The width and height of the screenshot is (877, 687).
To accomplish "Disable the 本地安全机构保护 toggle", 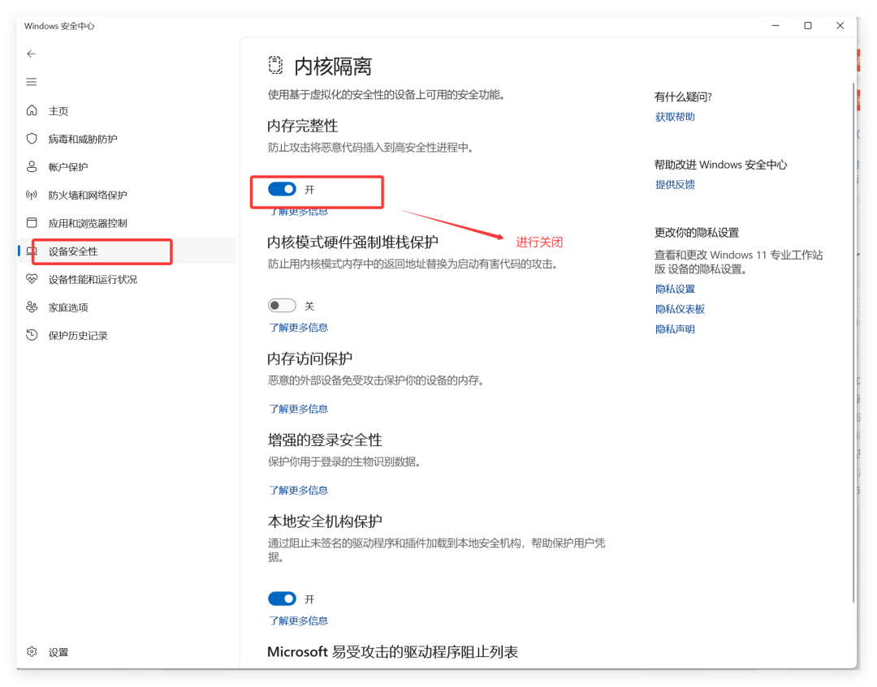I will 282,599.
